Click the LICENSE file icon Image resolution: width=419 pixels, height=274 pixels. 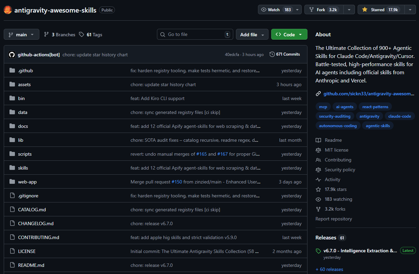point(12,251)
